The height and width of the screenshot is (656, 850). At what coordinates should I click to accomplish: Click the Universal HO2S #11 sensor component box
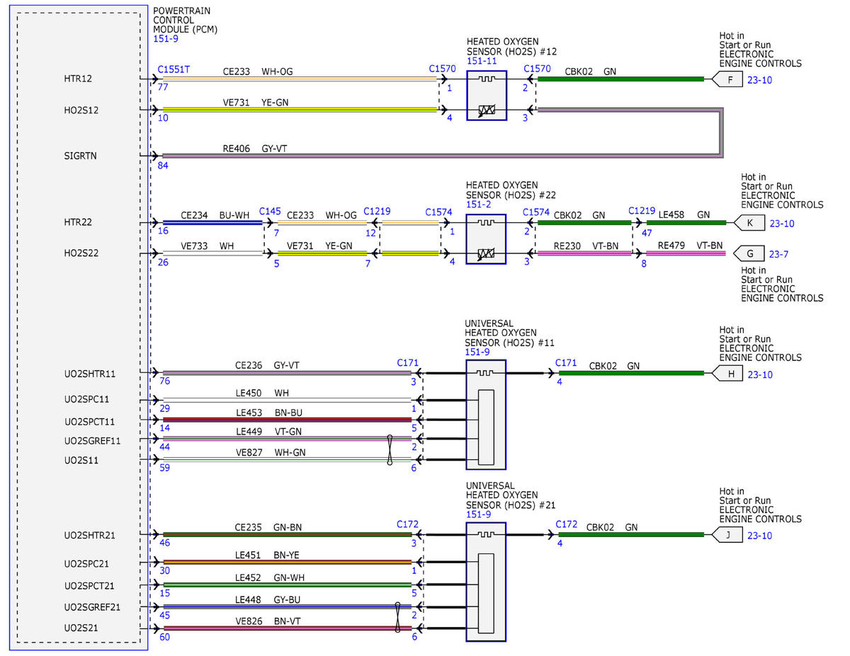pos(486,415)
